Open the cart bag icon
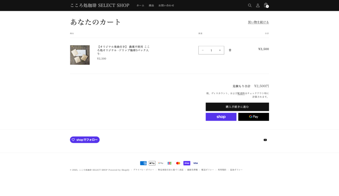Screen dimensions: 339x196 (266, 5)
